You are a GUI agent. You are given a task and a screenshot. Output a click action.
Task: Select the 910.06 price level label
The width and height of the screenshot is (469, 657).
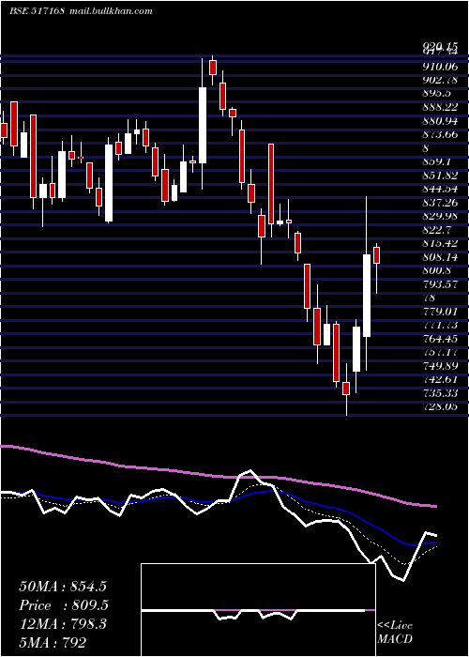coord(440,67)
